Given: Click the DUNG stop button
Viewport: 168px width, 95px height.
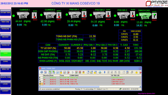Looking at the screenshot, I should 6,61.
